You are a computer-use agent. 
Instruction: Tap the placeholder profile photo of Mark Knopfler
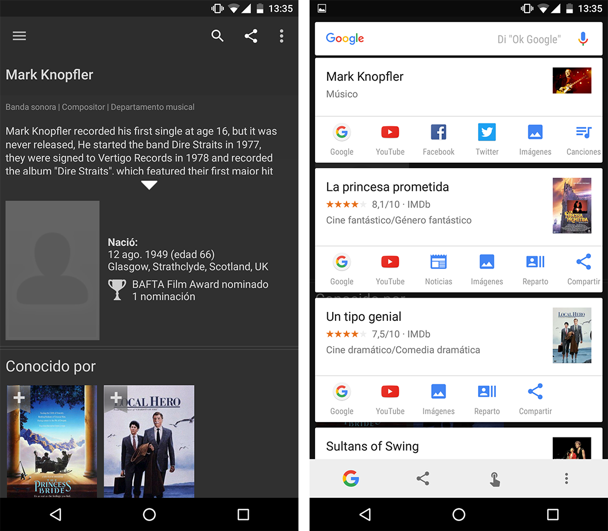pyautogui.click(x=53, y=270)
